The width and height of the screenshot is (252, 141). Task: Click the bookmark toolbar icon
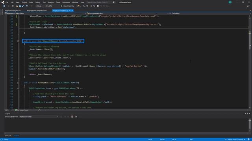tap(98, 6)
